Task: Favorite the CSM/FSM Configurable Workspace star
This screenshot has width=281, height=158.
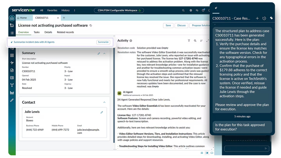Action: pos(140,10)
